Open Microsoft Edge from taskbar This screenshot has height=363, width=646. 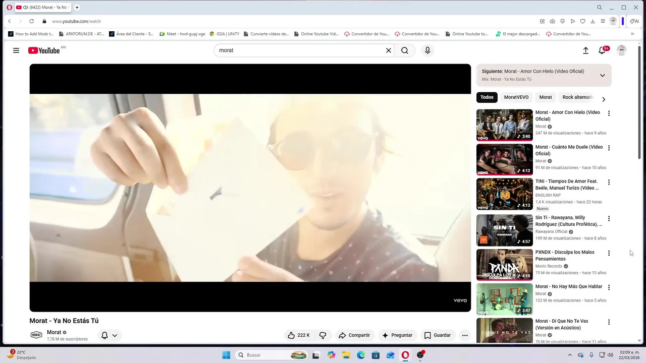pos(361,355)
